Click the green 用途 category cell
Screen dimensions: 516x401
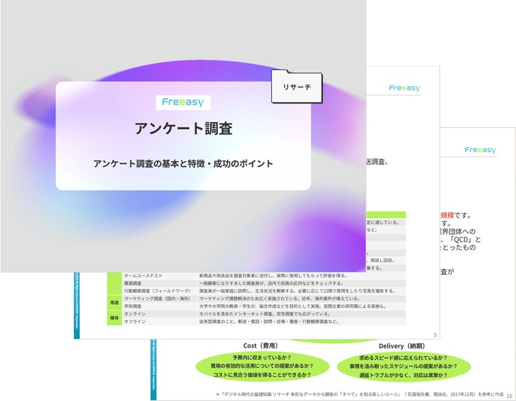click(x=114, y=302)
